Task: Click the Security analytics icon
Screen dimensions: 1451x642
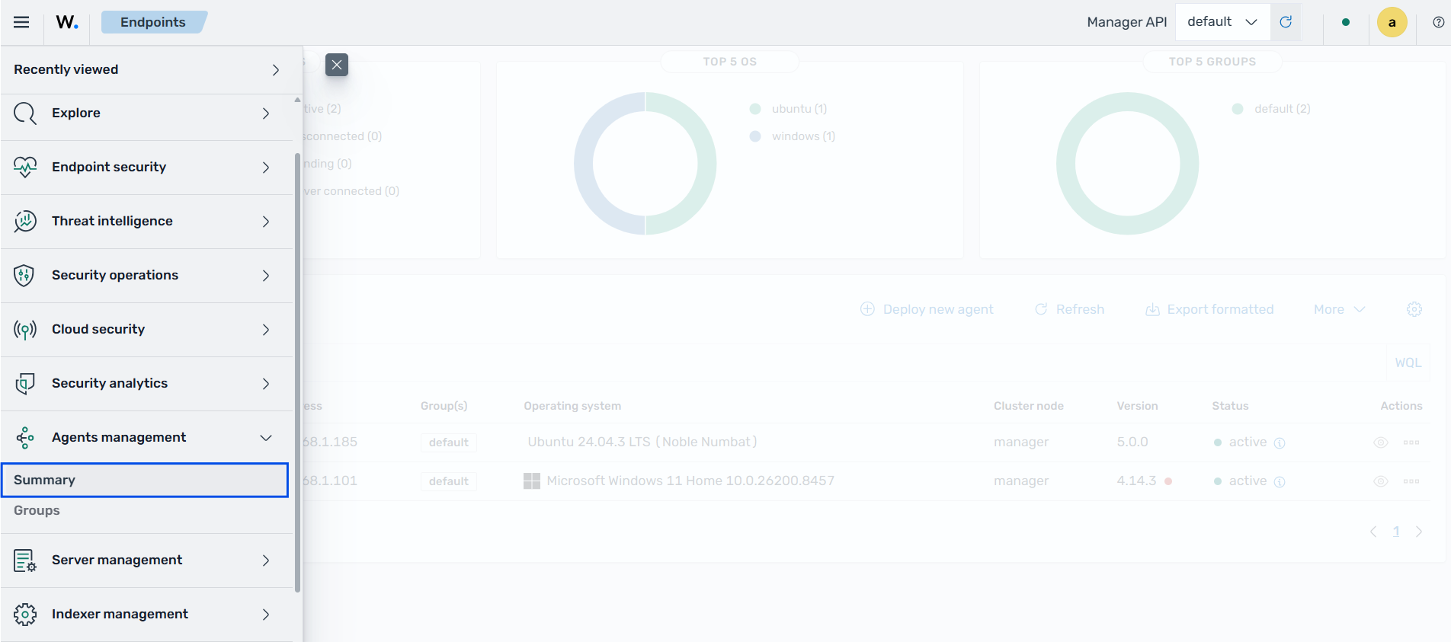Action: [25, 384]
